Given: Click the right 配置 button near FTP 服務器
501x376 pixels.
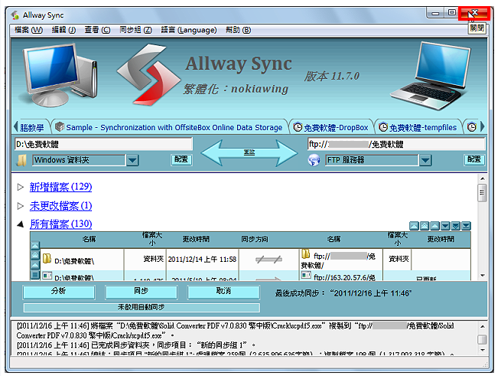Looking at the screenshot, I should 474,159.
